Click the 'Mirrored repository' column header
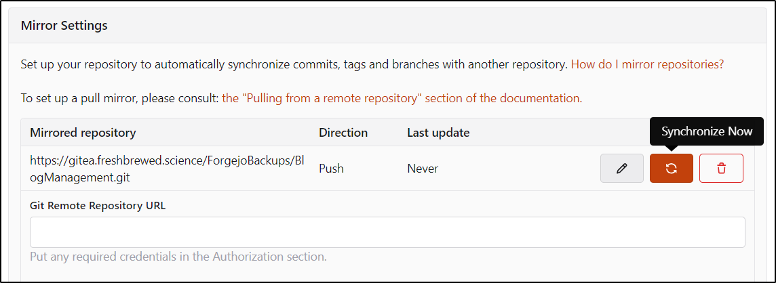Screen dimensions: 776x283 (x=83, y=133)
